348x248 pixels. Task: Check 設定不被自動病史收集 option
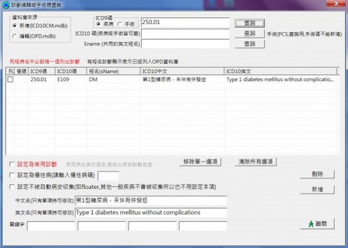click(x=11, y=187)
